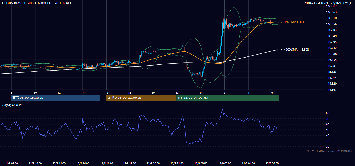
Task: Click the bottom time label 12/8 22:00
Action: (177, 163)
